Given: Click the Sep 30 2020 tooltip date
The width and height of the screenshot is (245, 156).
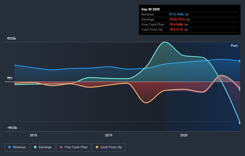Looking at the screenshot, I should click(x=151, y=9).
